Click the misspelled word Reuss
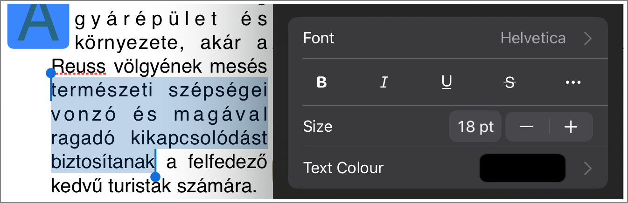The height and width of the screenshot is (203, 628). [x=79, y=65]
